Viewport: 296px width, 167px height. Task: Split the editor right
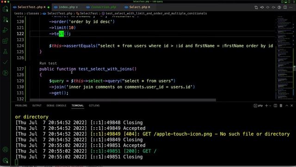tap(285, 7)
